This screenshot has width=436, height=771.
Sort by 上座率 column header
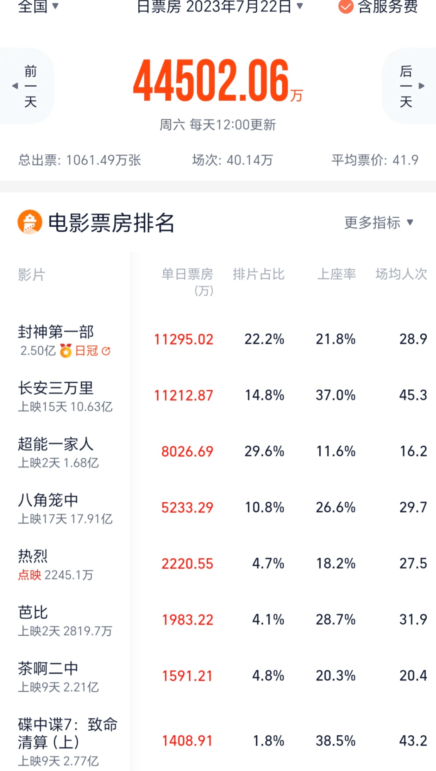coord(336,274)
